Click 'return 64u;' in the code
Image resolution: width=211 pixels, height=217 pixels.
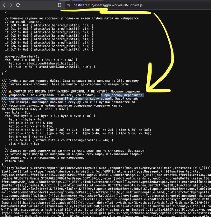(15, 161)
